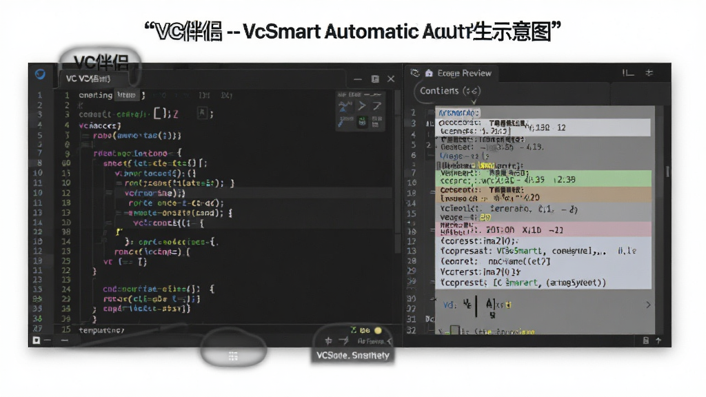Viewport: 706px width, 397px height.
Task: Click the yellow status dot in the editor footer
Action: pos(379,330)
